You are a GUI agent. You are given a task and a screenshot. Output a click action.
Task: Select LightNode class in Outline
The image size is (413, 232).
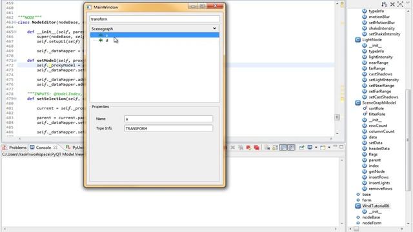pos(372,40)
